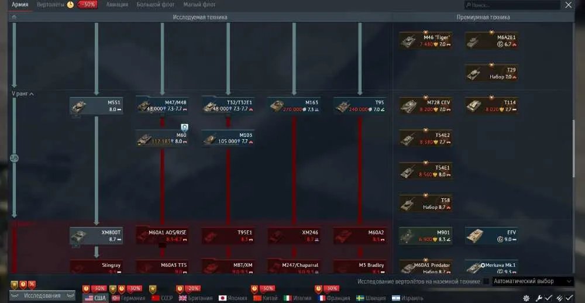Select the M60A1 Predator card
Screen dimensions: 585x303
426,267
